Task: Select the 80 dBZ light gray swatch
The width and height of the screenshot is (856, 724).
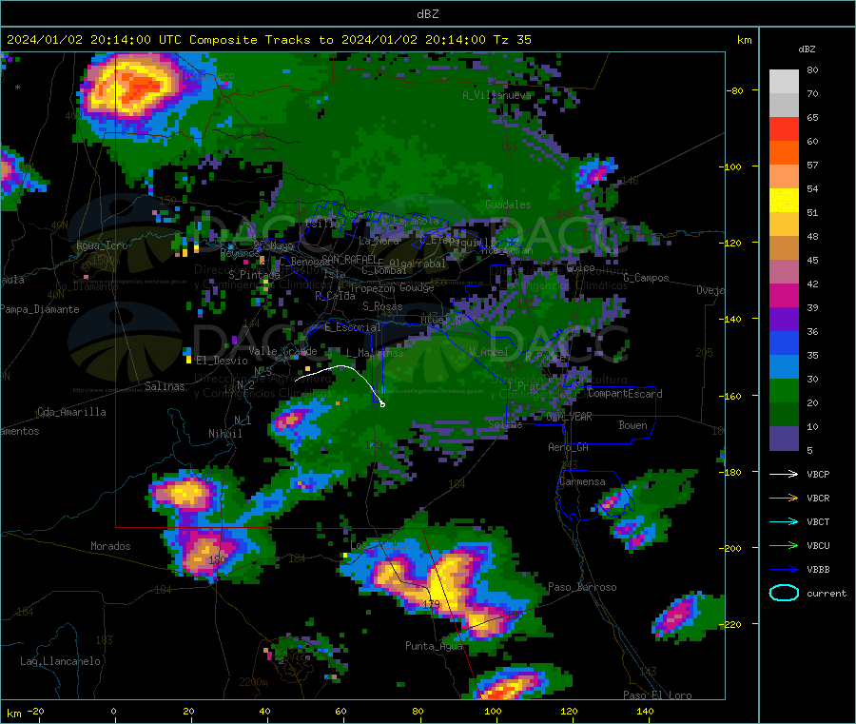Action: [784, 82]
